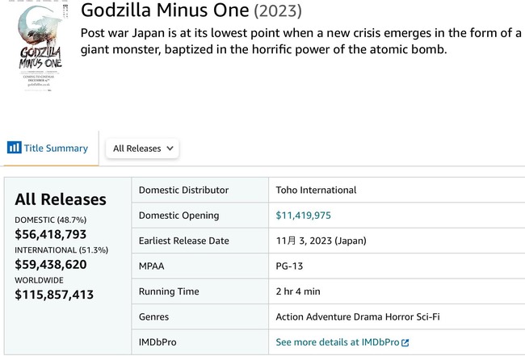Open the All Releases dropdown
525x356 pixels.
click(x=142, y=149)
